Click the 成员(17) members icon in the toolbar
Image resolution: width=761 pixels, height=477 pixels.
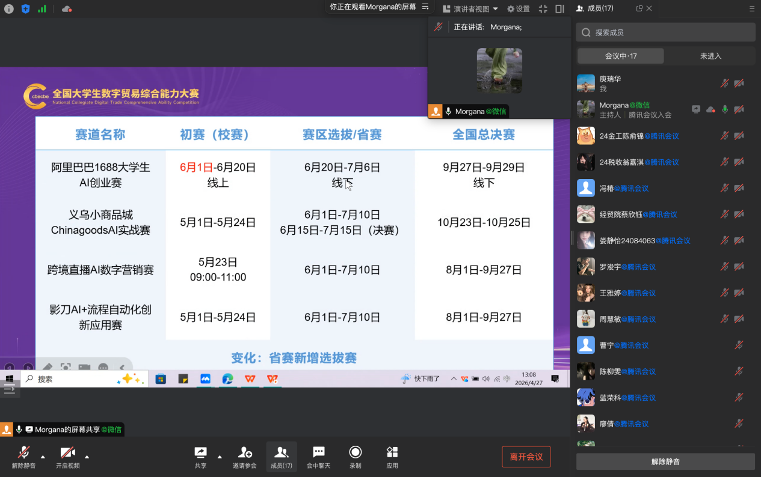point(281,452)
